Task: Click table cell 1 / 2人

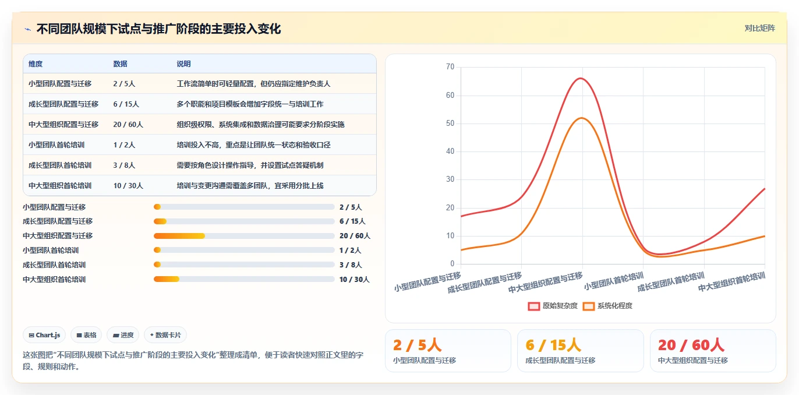Action: pyautogui.click(x=124, y=145)
